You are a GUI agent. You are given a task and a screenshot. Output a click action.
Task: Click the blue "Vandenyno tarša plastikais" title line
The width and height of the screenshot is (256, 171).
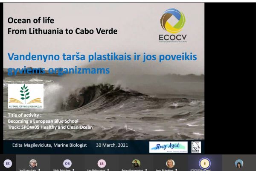pyautogui.click(x=102, y=57)
